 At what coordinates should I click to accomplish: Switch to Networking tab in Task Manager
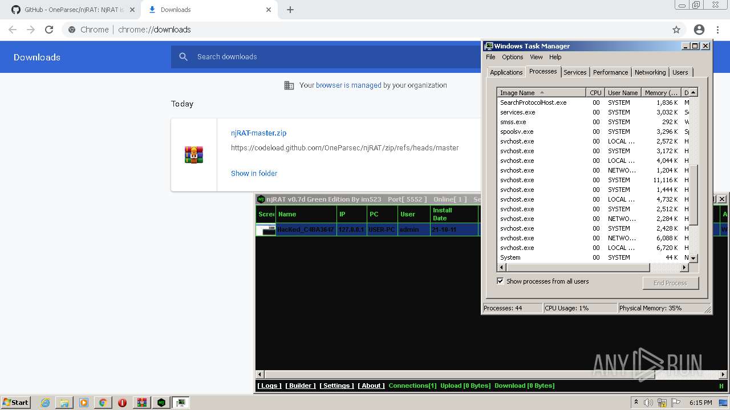650,72
